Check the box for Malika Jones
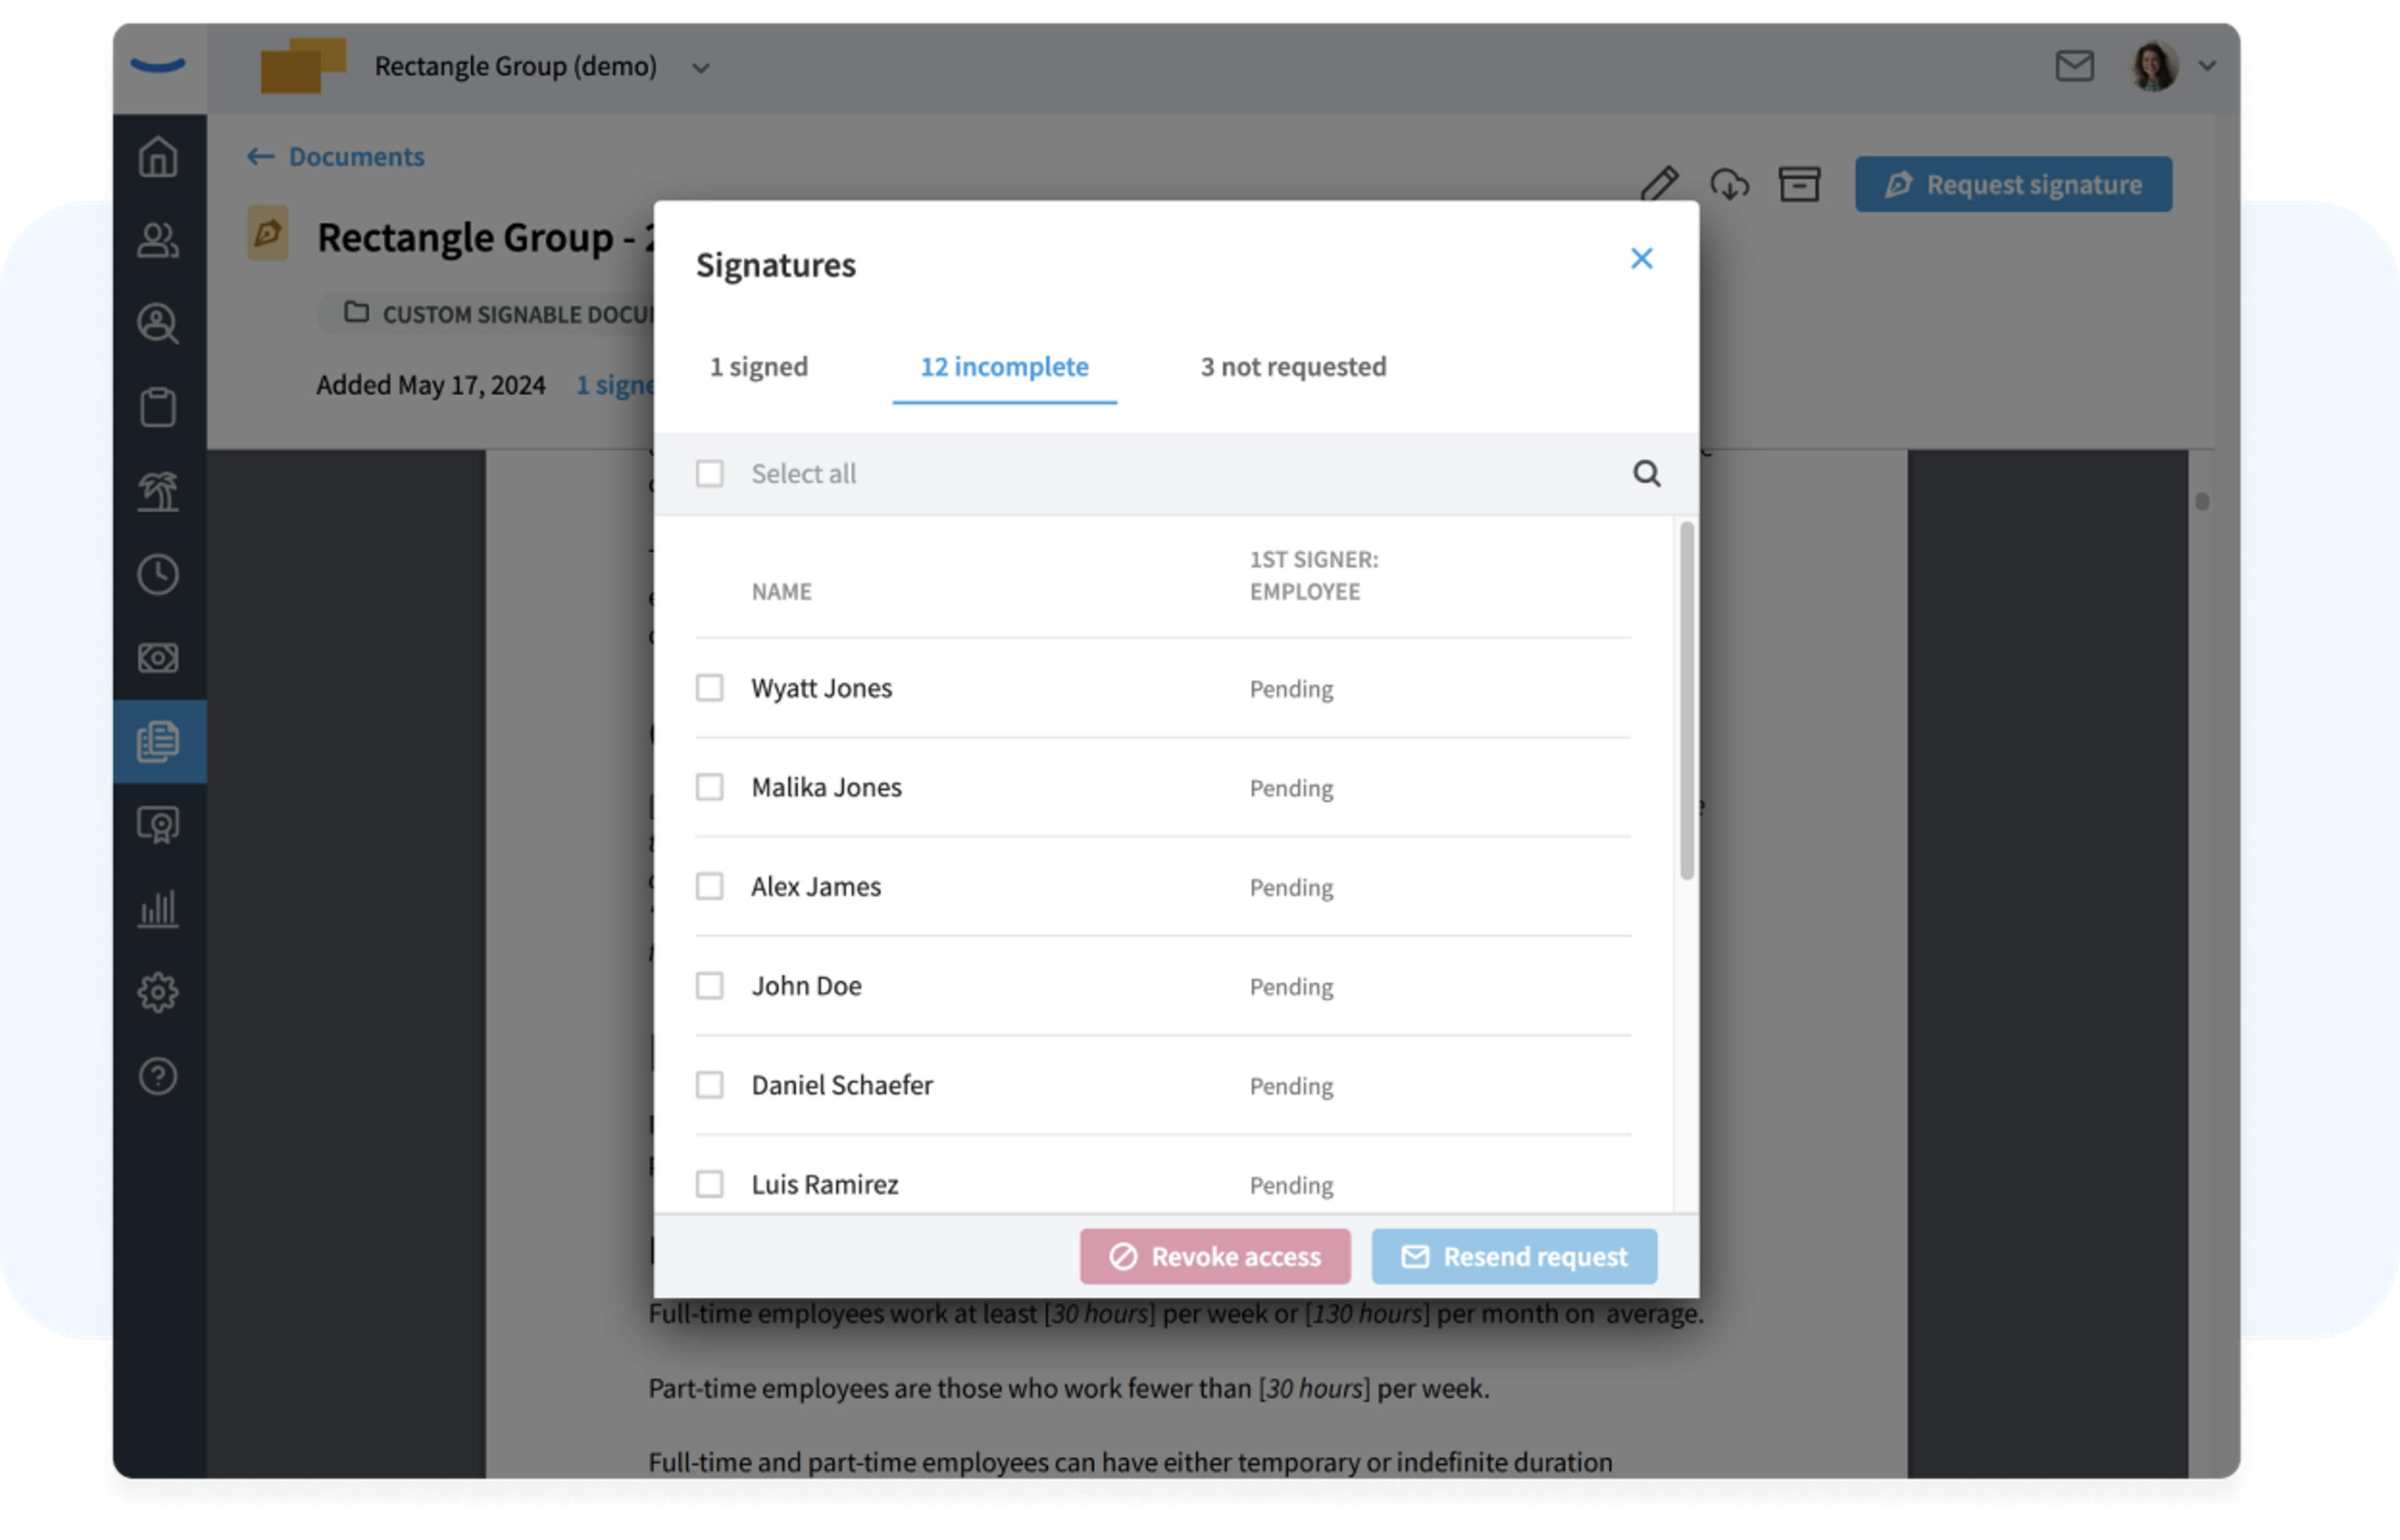2400x1540 pixels. pyautogui.click(x=710, y=787)
